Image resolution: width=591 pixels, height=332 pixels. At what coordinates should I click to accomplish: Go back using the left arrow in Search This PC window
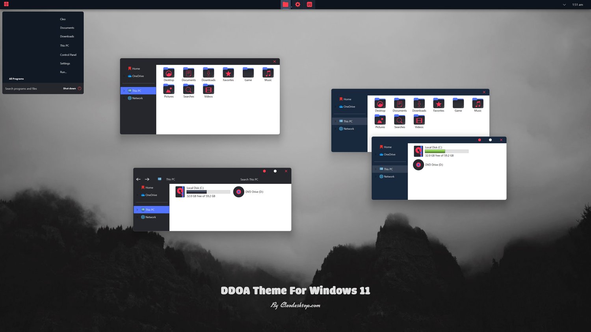(x=138, y=179)
